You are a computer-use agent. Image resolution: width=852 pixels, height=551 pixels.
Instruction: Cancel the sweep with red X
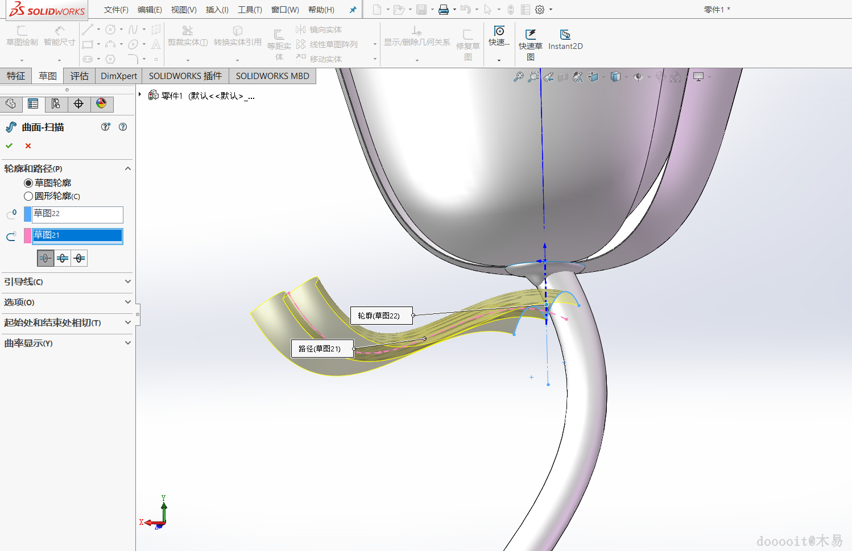[28, 146]
